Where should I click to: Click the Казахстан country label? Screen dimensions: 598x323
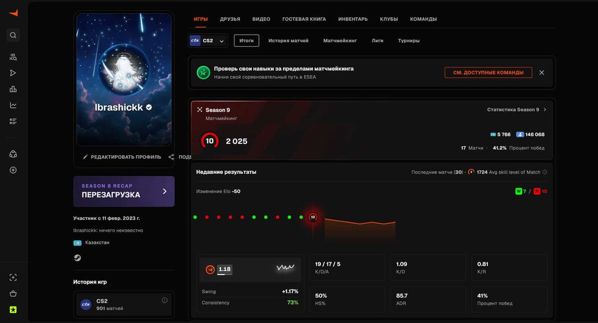(x=97, y=242)
